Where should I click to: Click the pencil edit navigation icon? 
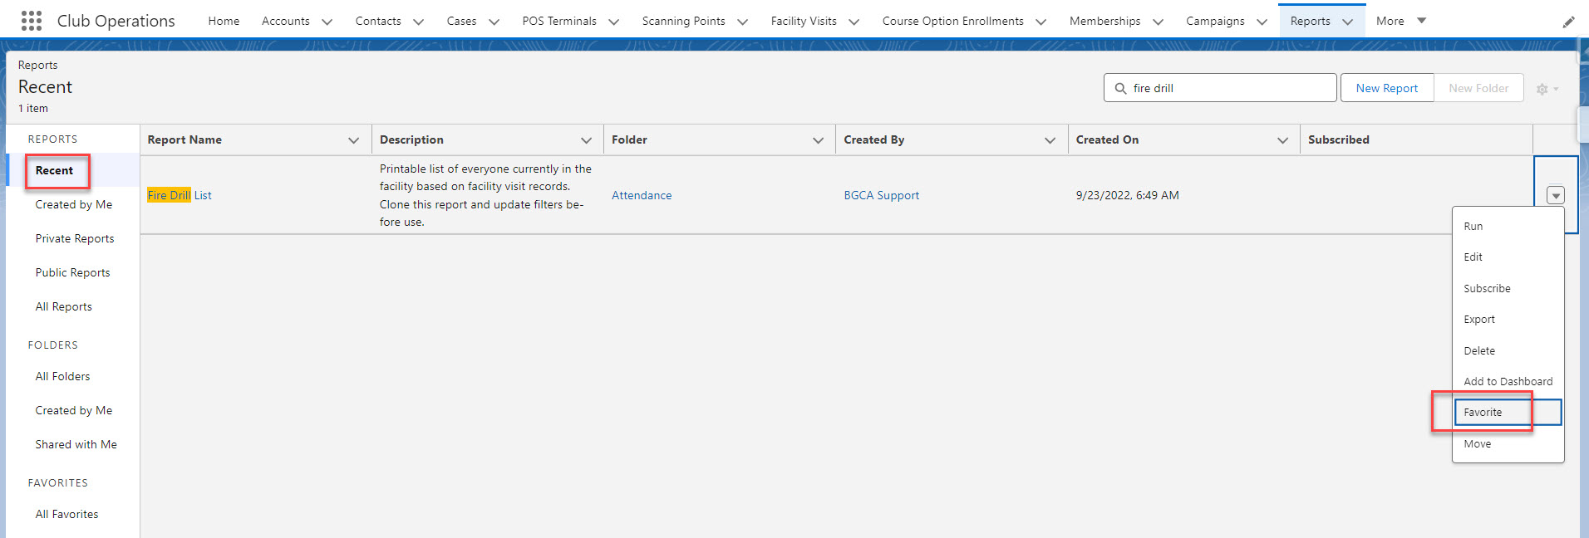1568,22
